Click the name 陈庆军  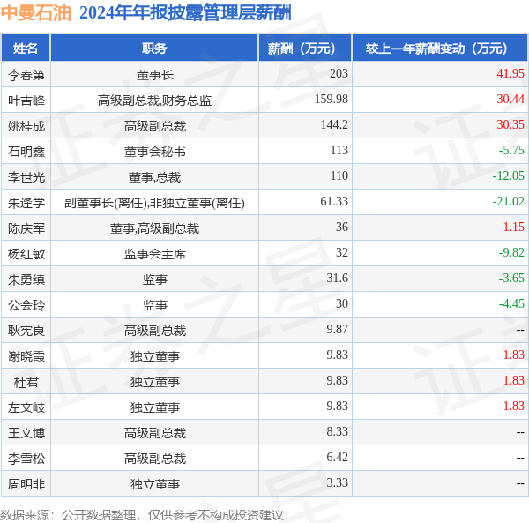(x=26, y=228)
